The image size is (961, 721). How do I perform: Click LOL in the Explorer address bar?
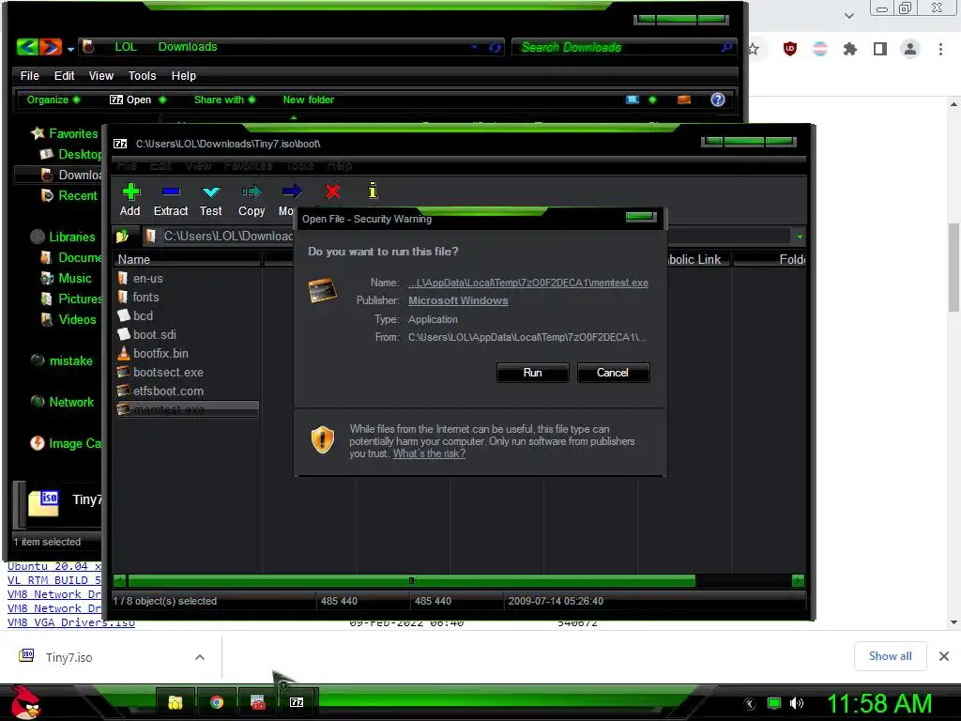pyautogui.click(x=126, y=47)
